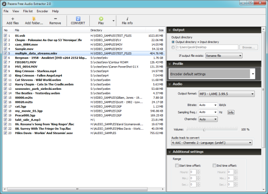Start conversion with the CONVERT icon
268x194 pixels.
(78, 19)
